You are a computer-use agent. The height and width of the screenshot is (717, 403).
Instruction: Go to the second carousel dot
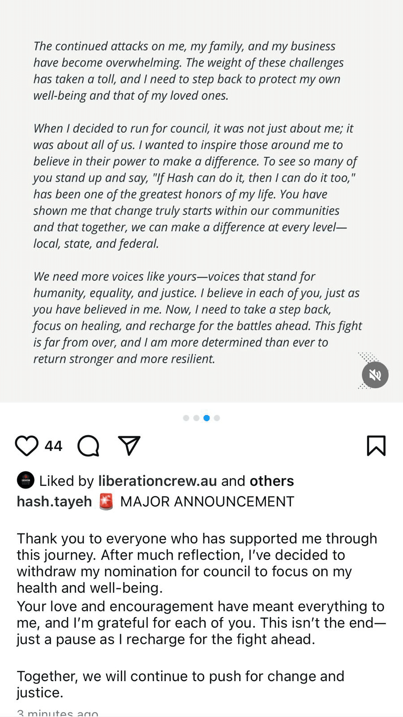[197, 418]
